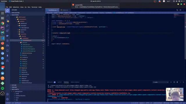Screen dimensions: 186x104
Task: Open the terminal selector dropdown showing node
Action: pyautogui.click(x=160, y=82)
